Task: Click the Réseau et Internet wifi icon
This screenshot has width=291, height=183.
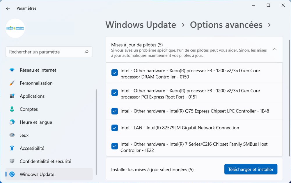Action: point(12,70)
